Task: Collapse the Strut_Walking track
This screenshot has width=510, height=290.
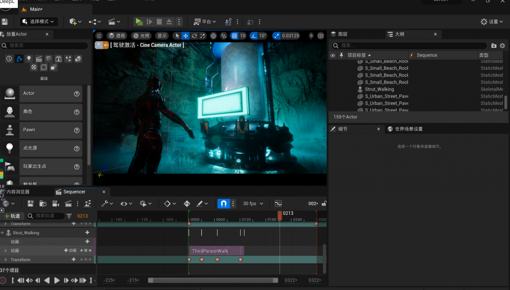Action: [2, 233]
